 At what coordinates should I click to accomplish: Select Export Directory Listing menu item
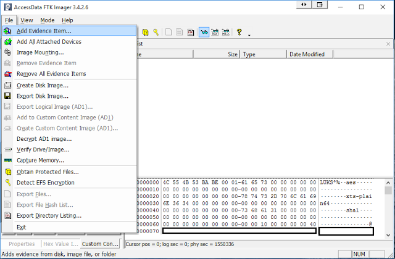coord(70,216)
